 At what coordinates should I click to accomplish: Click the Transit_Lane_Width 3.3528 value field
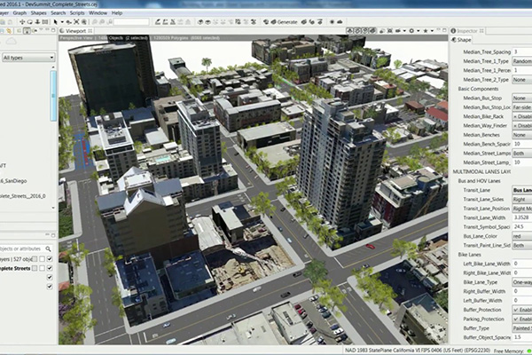click(522, 217)
